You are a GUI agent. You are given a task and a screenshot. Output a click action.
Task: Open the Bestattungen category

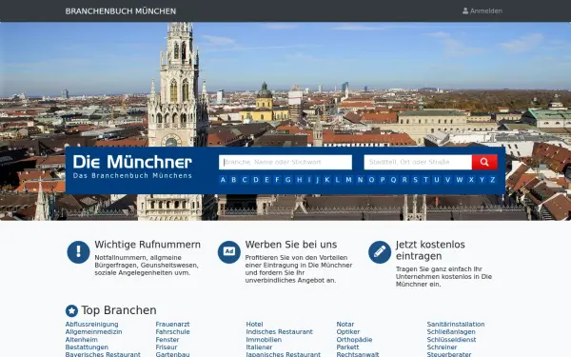coord(87,347)
